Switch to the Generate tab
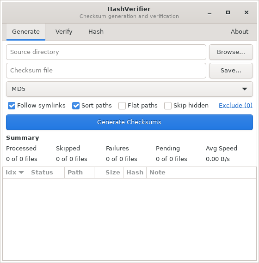 [26, 32]
